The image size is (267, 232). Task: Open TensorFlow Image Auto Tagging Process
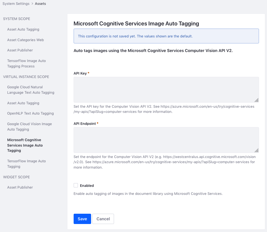(26, 63)
